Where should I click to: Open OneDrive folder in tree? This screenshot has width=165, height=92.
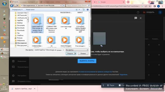coord(20,35)
